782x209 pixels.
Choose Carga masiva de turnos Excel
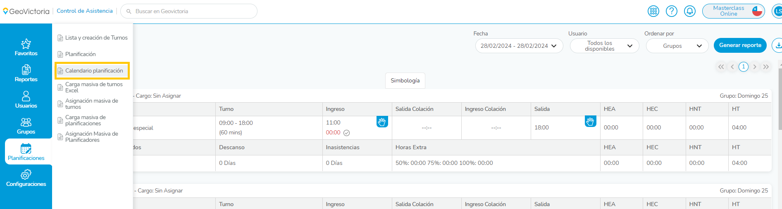(93, 87)
